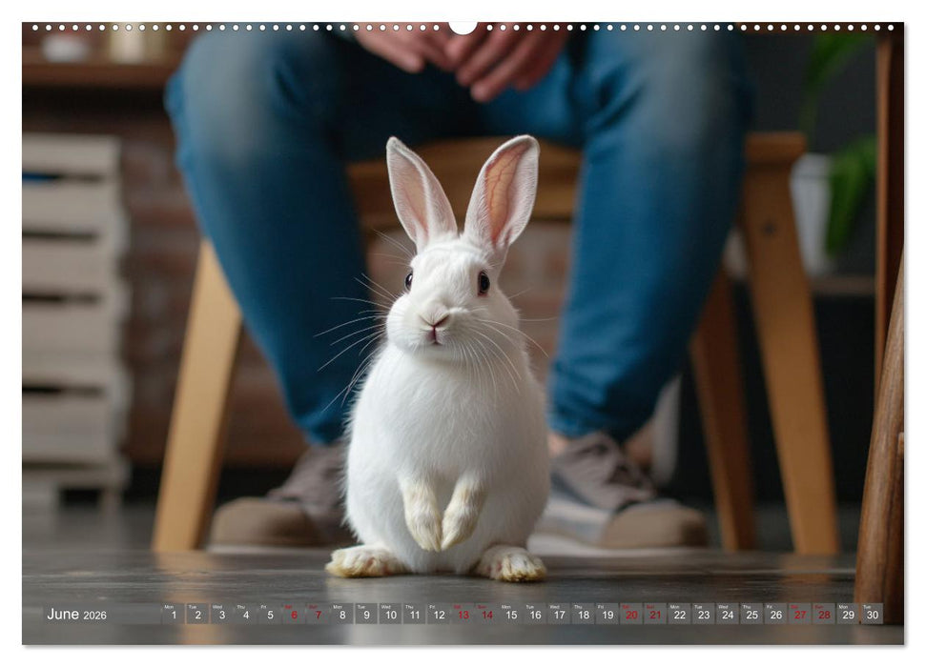
Task: Click Sunday 14 on the date strip
Action: (x=485, y=617)
